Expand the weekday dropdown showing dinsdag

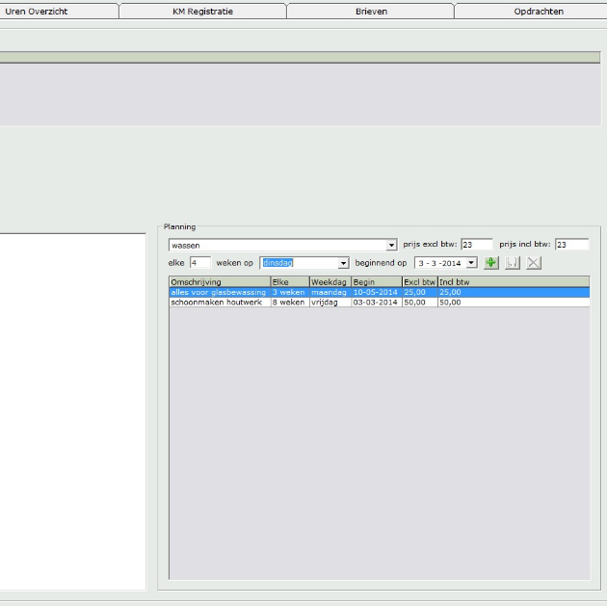click(343, 263)
